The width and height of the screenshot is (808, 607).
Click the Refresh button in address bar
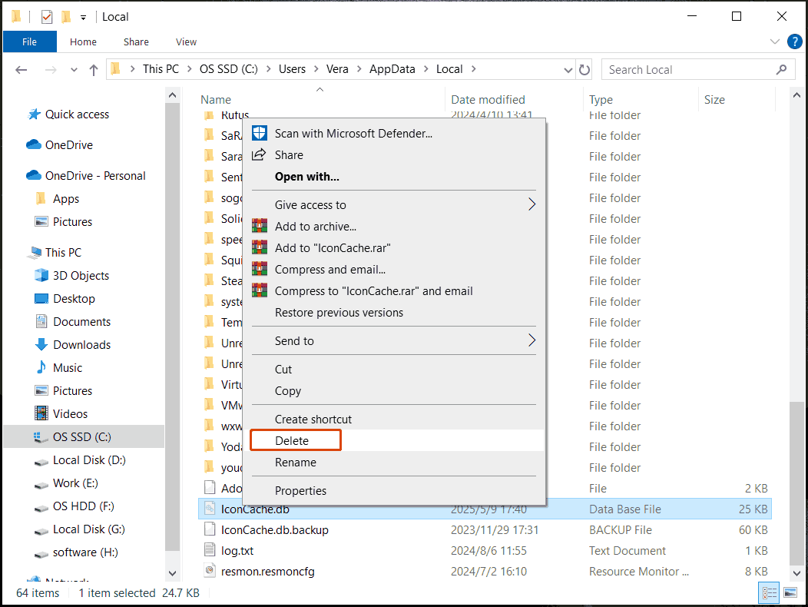pos(584,69)
